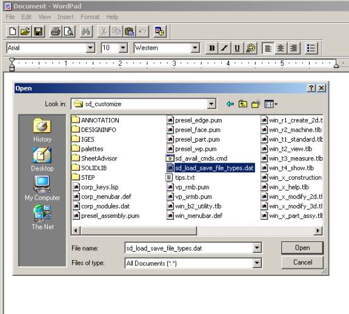The height and width of the screenshot is (314, 349).
Task: Expand the Arial font dropdown
Action: coord(90,48)
